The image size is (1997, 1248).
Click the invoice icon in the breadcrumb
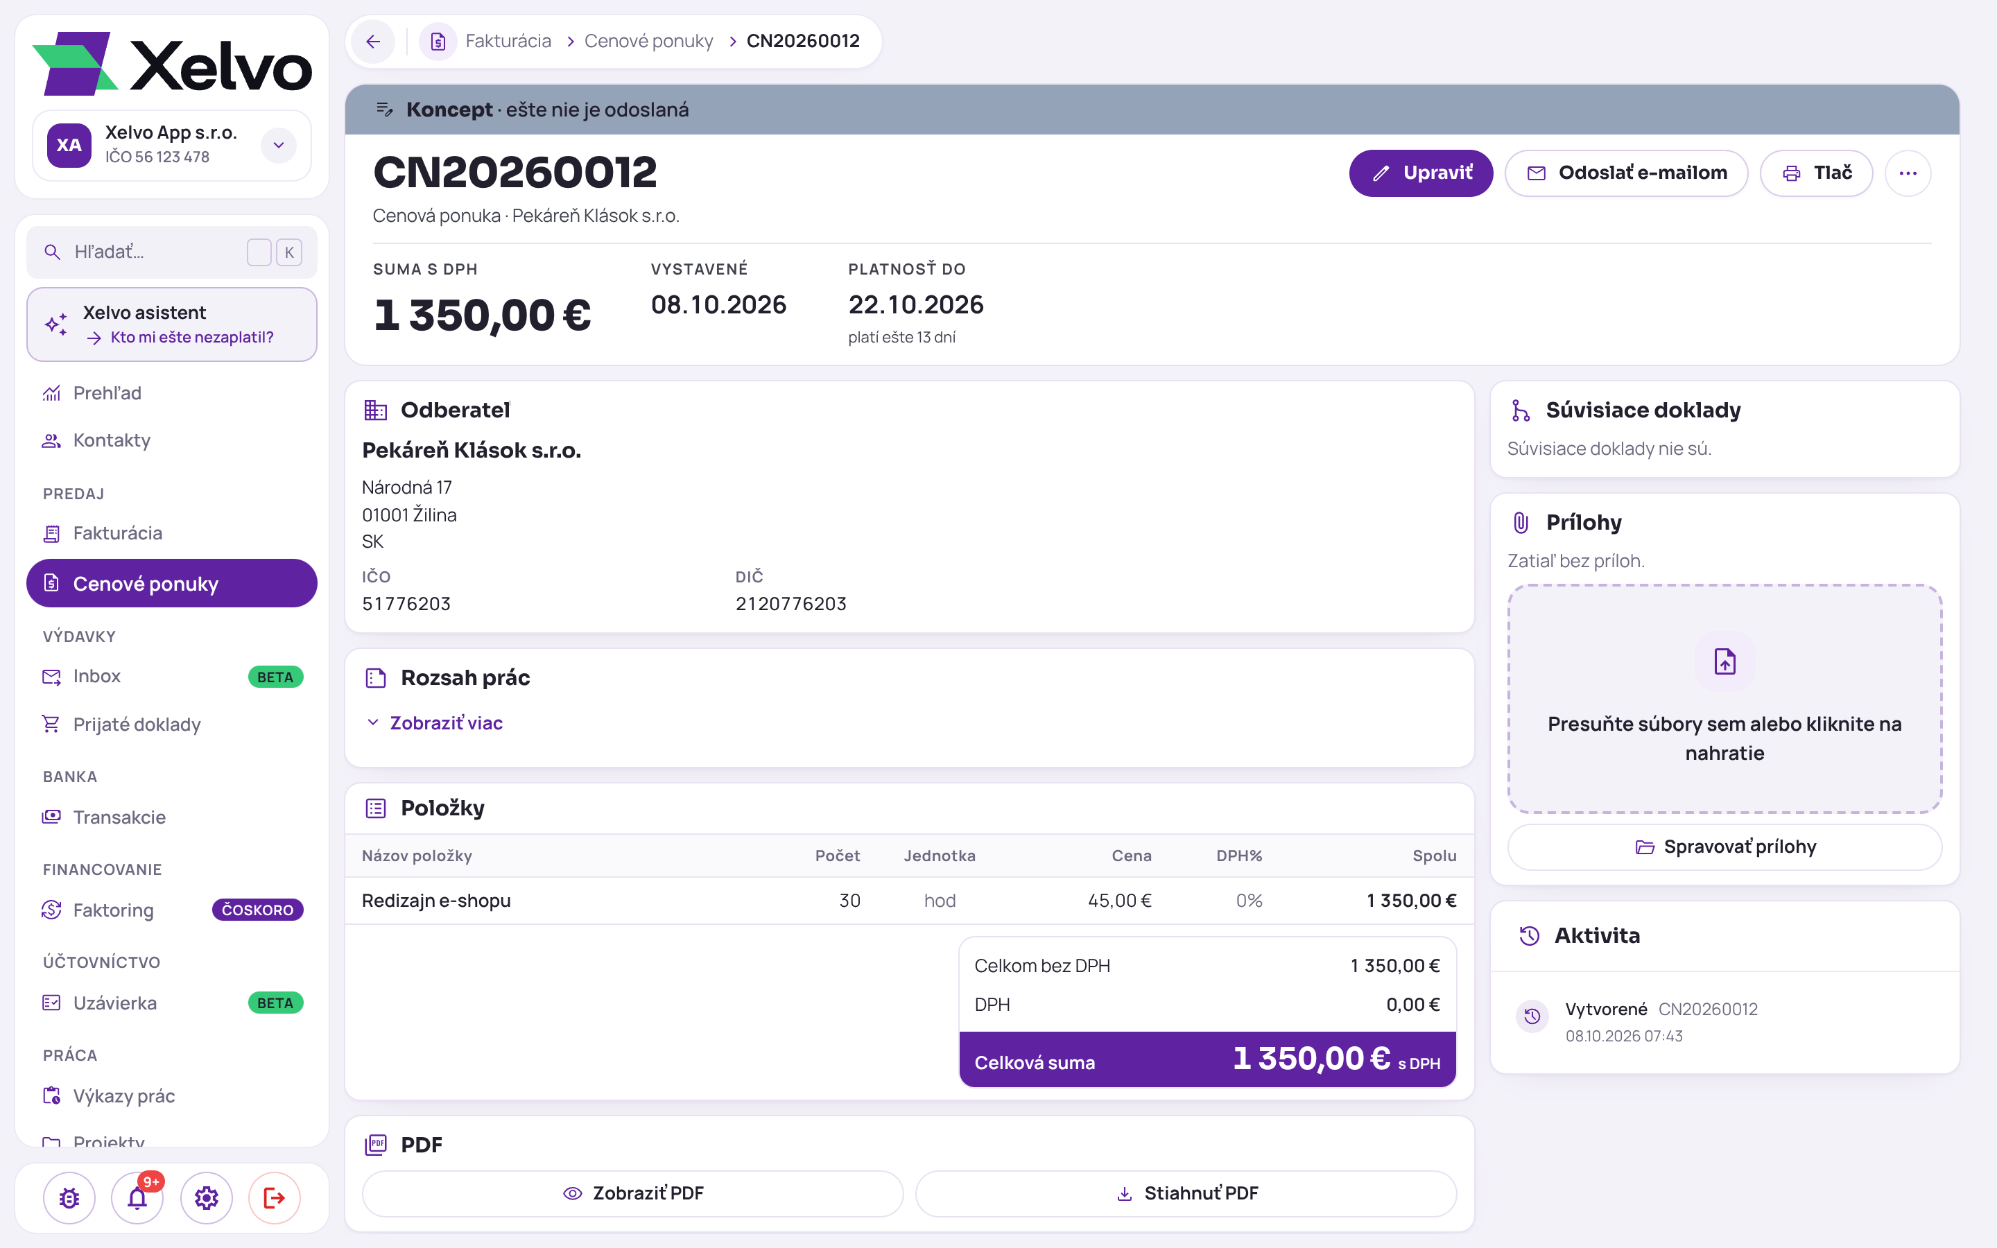438,42
